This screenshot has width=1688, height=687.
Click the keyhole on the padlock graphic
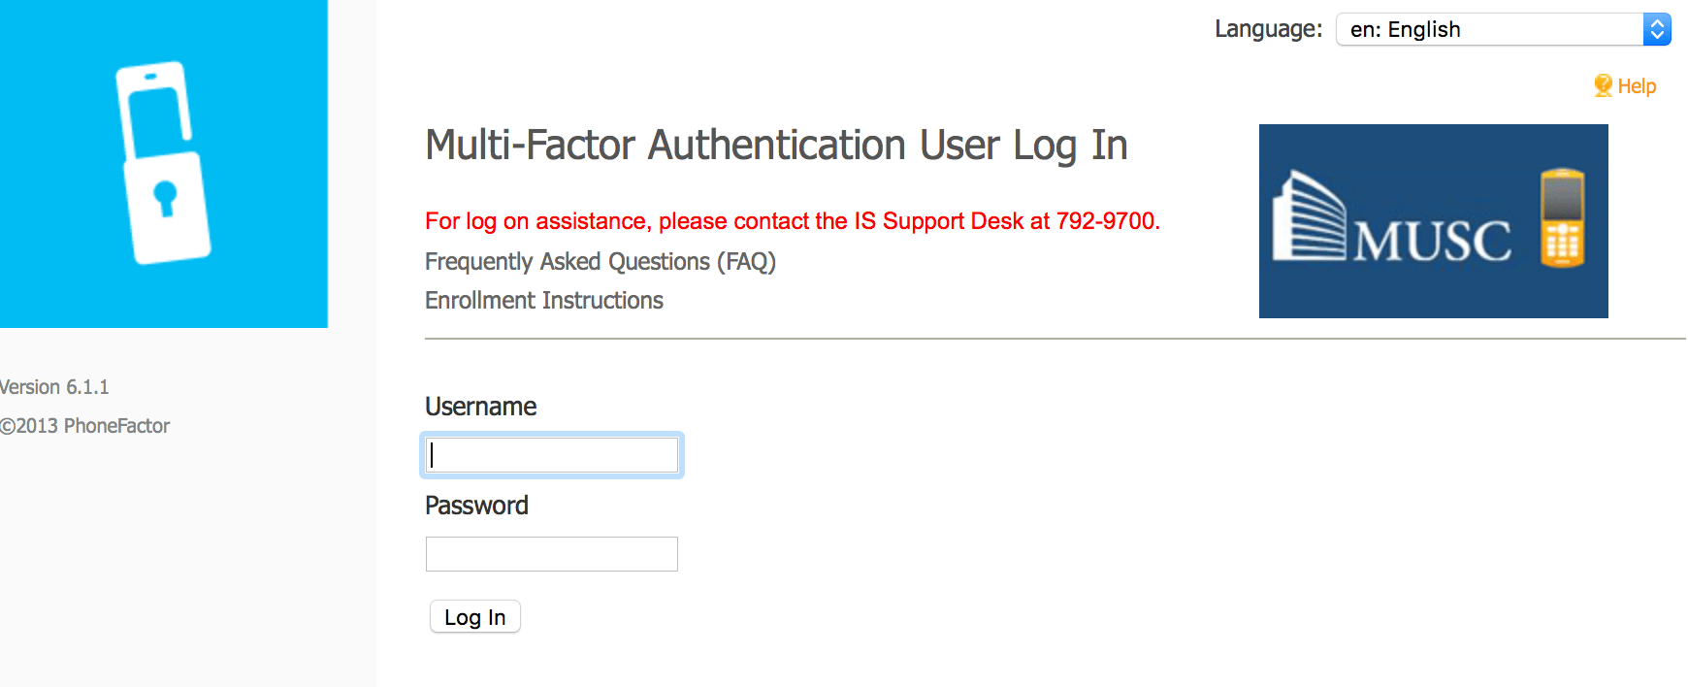[x=166, y=197]
